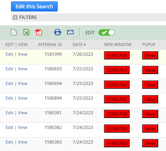The height and width of the screenshot is (151, 166).
Task: Expand the FILTERS section
Action: [x=15, y=18]
